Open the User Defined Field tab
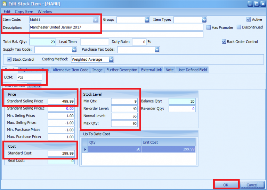 [x=192, y=70]
